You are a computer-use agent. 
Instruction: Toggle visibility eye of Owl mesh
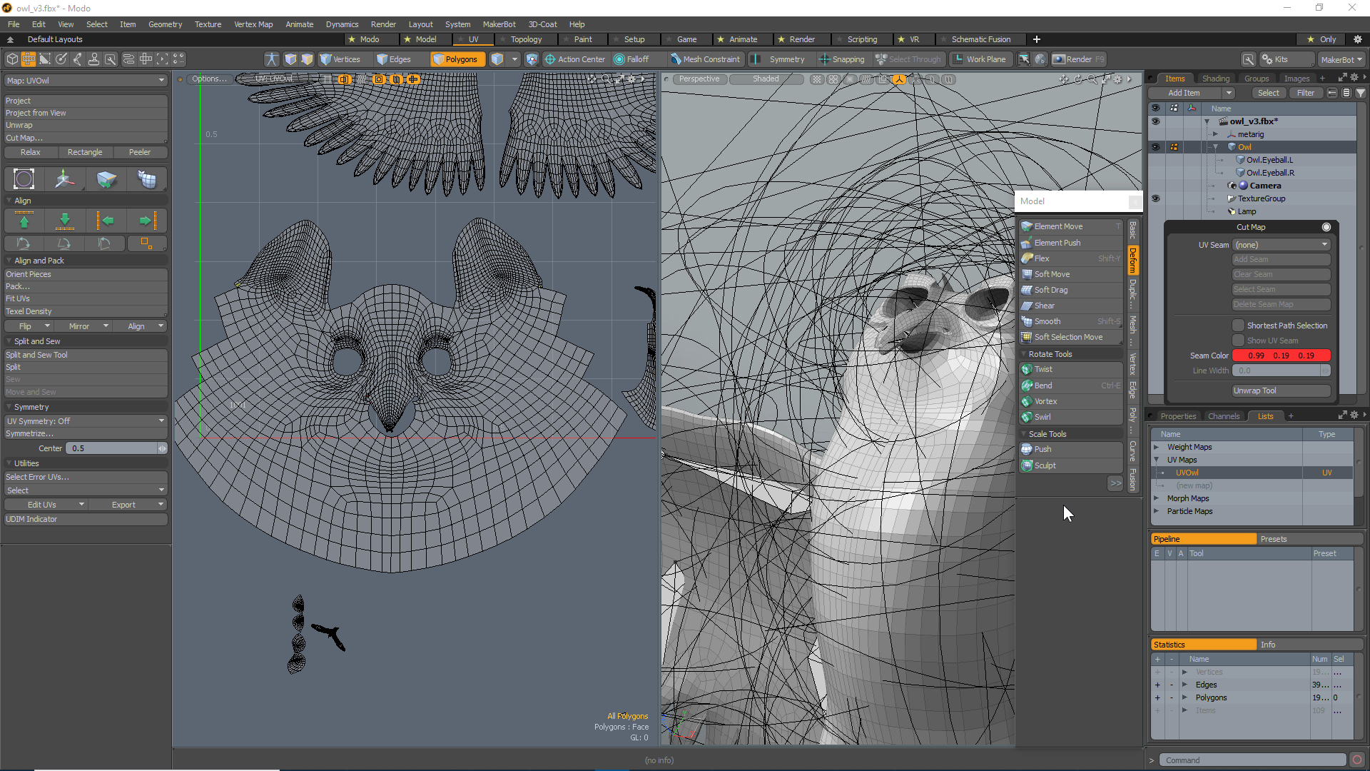coord(1155,147)
